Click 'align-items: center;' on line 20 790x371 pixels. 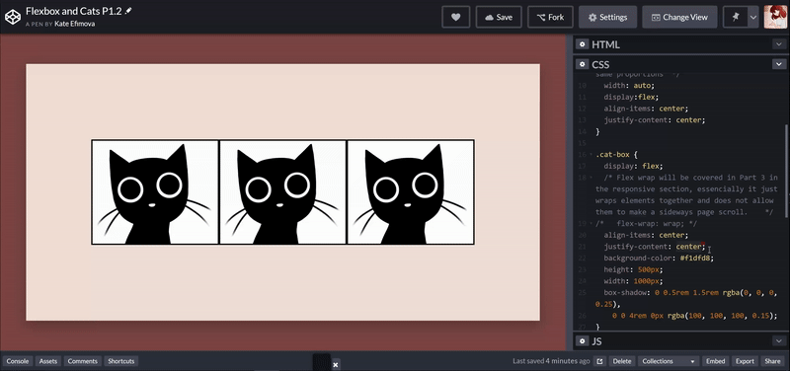(x=646, y=235)
